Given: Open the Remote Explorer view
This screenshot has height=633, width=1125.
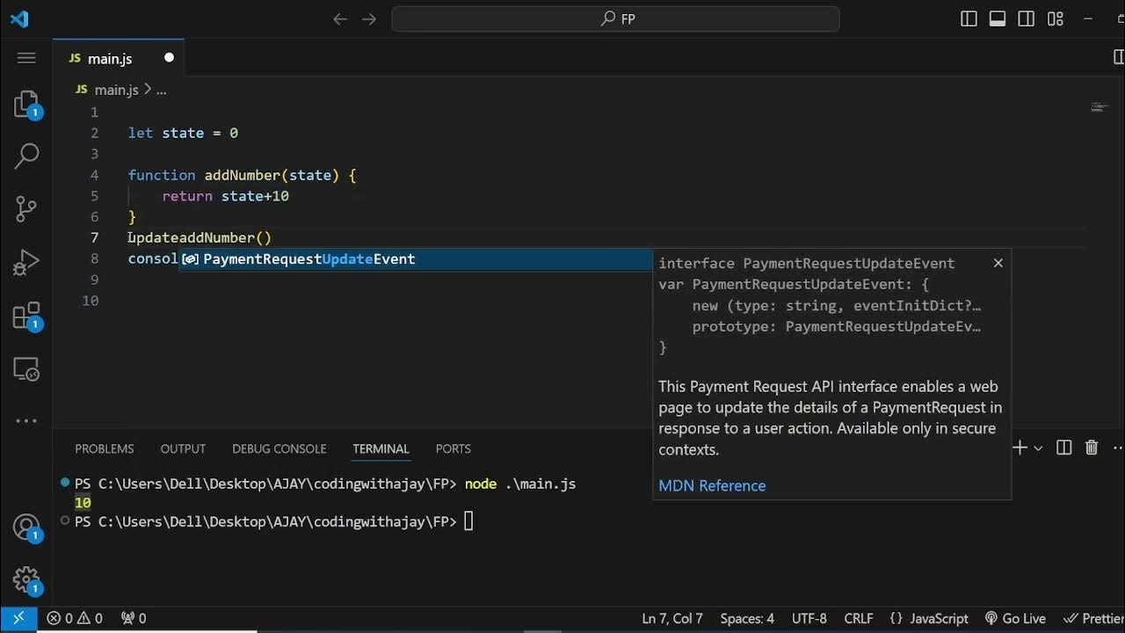Looking at the screenshot, I should tap(26, 369).
